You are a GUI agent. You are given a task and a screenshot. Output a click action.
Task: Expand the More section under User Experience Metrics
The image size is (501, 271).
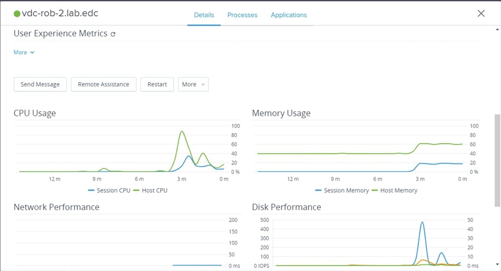point(20,52)
